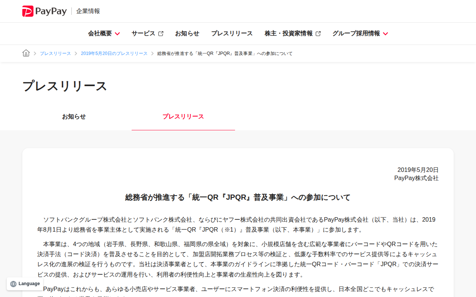The image size is (476, 297).
Task: Open プレスリリース in the top navigation
Action: pos(232,33)
